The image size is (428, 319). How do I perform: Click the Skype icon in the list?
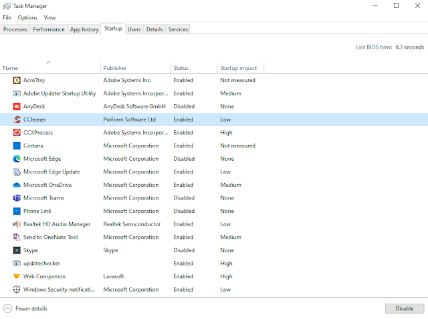[x=17, y=250]
